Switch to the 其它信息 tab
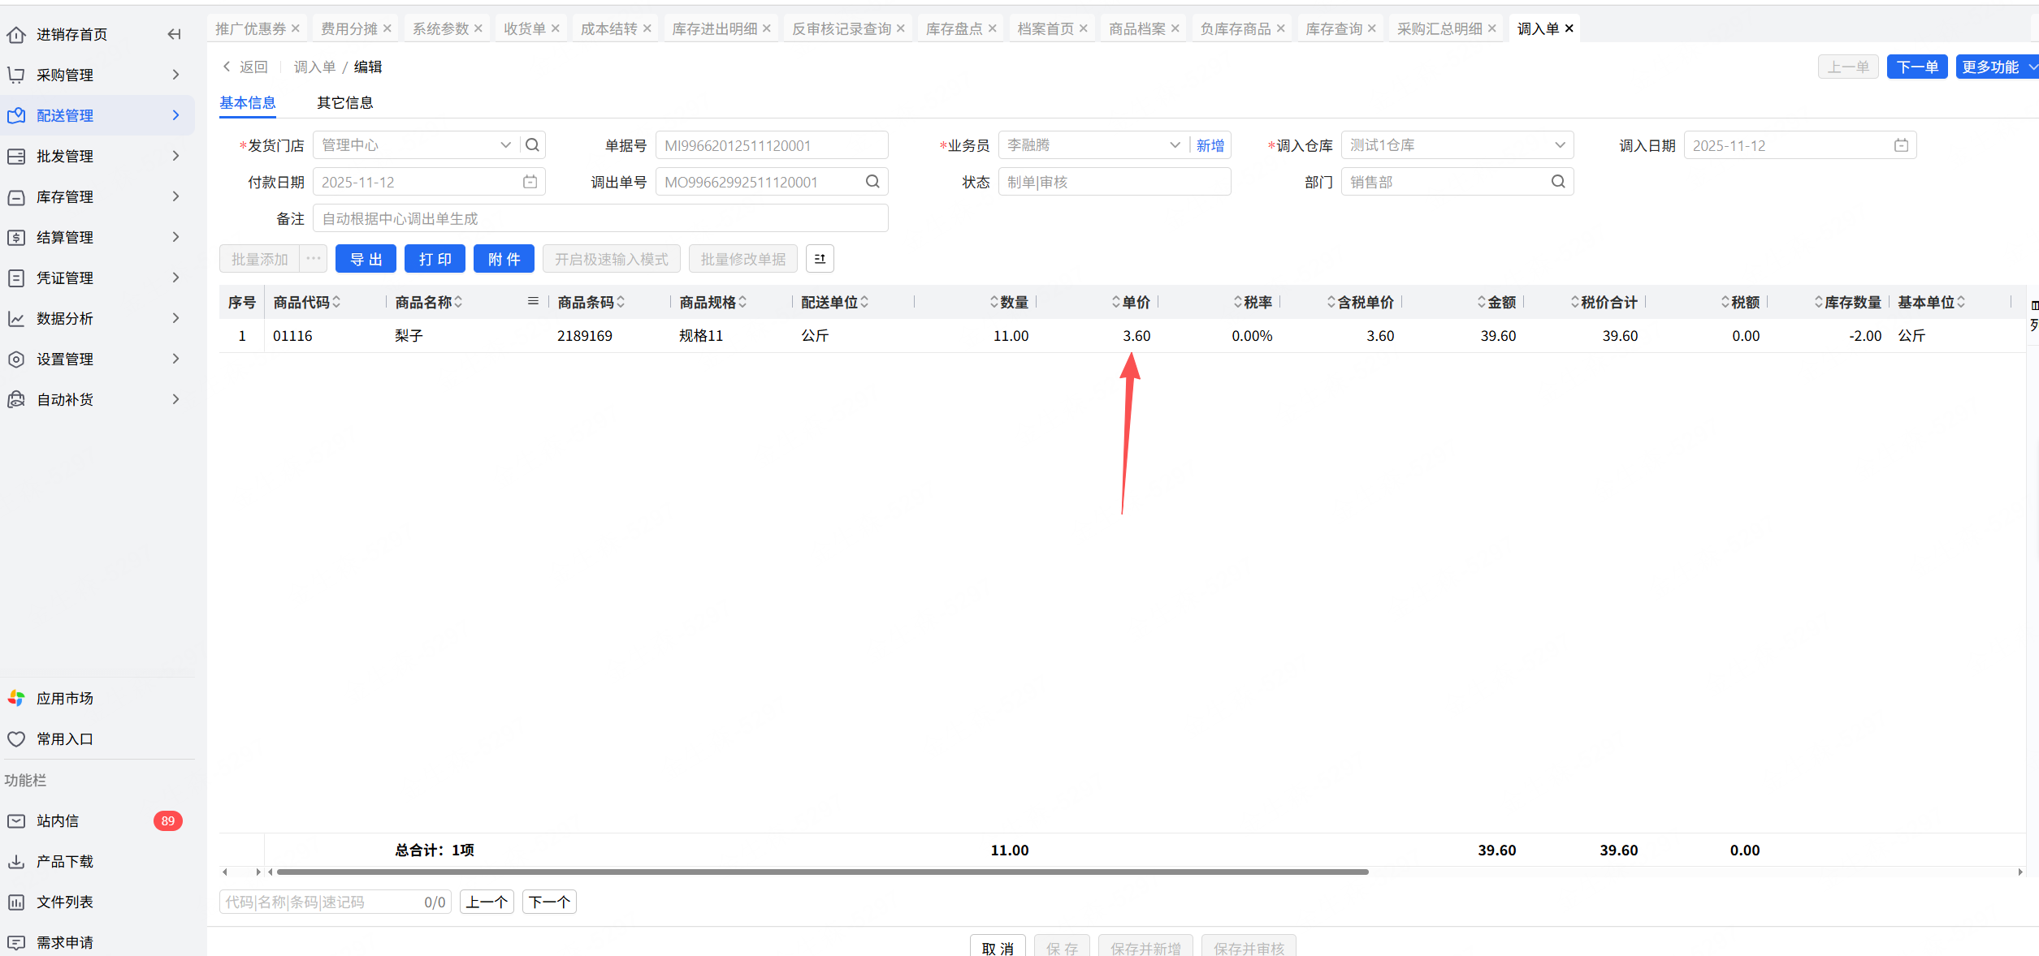 click(x=344, y=102)
